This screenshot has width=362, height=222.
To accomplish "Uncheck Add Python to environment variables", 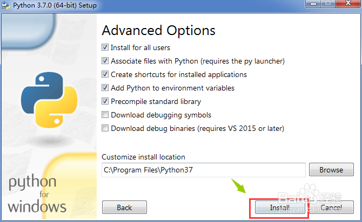I will tap(105, 88).
